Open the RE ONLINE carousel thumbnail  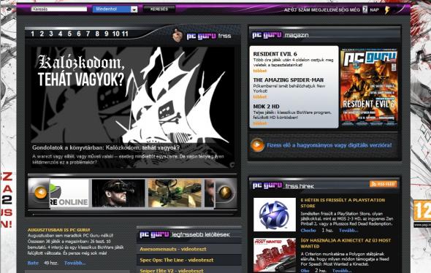click(x=69, y=193)
